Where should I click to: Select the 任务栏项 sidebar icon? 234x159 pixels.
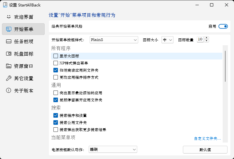coord(8,41)
